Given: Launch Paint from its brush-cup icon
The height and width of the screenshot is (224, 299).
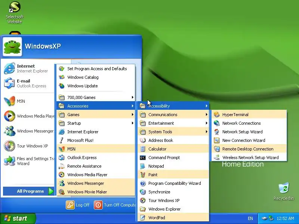Looking at the screenshot, I should 143,175.
